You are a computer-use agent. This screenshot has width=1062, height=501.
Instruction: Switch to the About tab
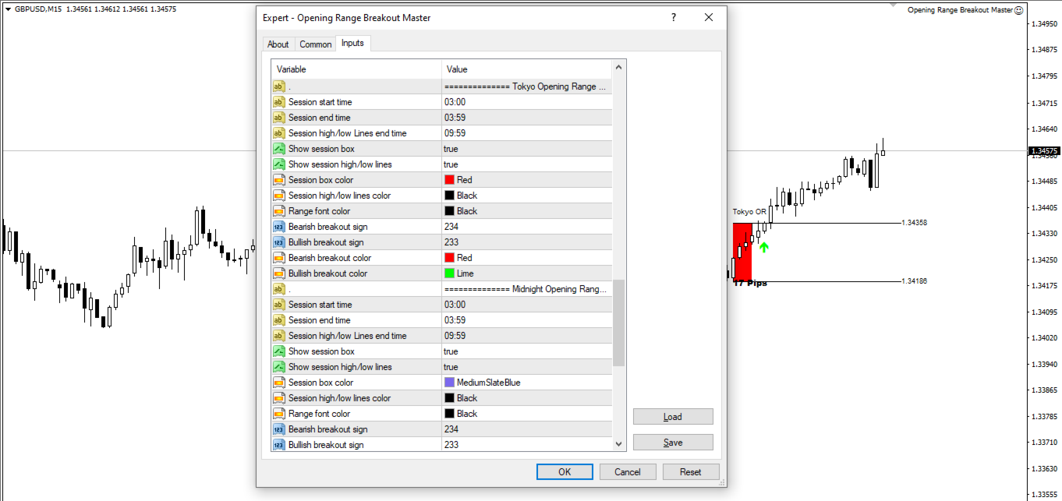coord(278,44)
